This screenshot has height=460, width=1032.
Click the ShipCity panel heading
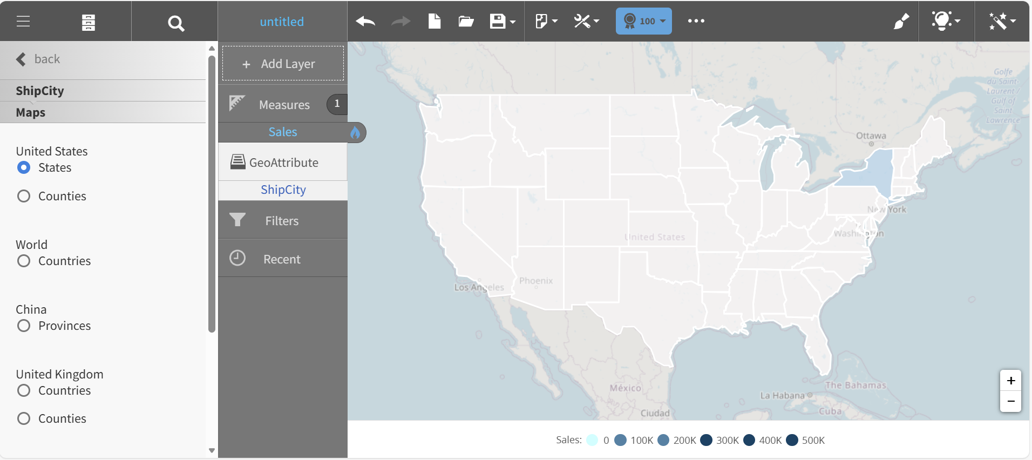[40, 91]
